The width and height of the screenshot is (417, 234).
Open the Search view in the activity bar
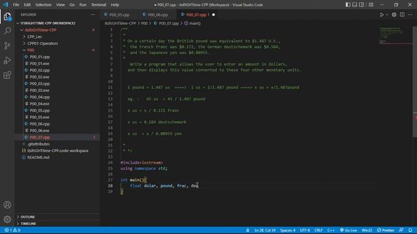click(7, 31)
